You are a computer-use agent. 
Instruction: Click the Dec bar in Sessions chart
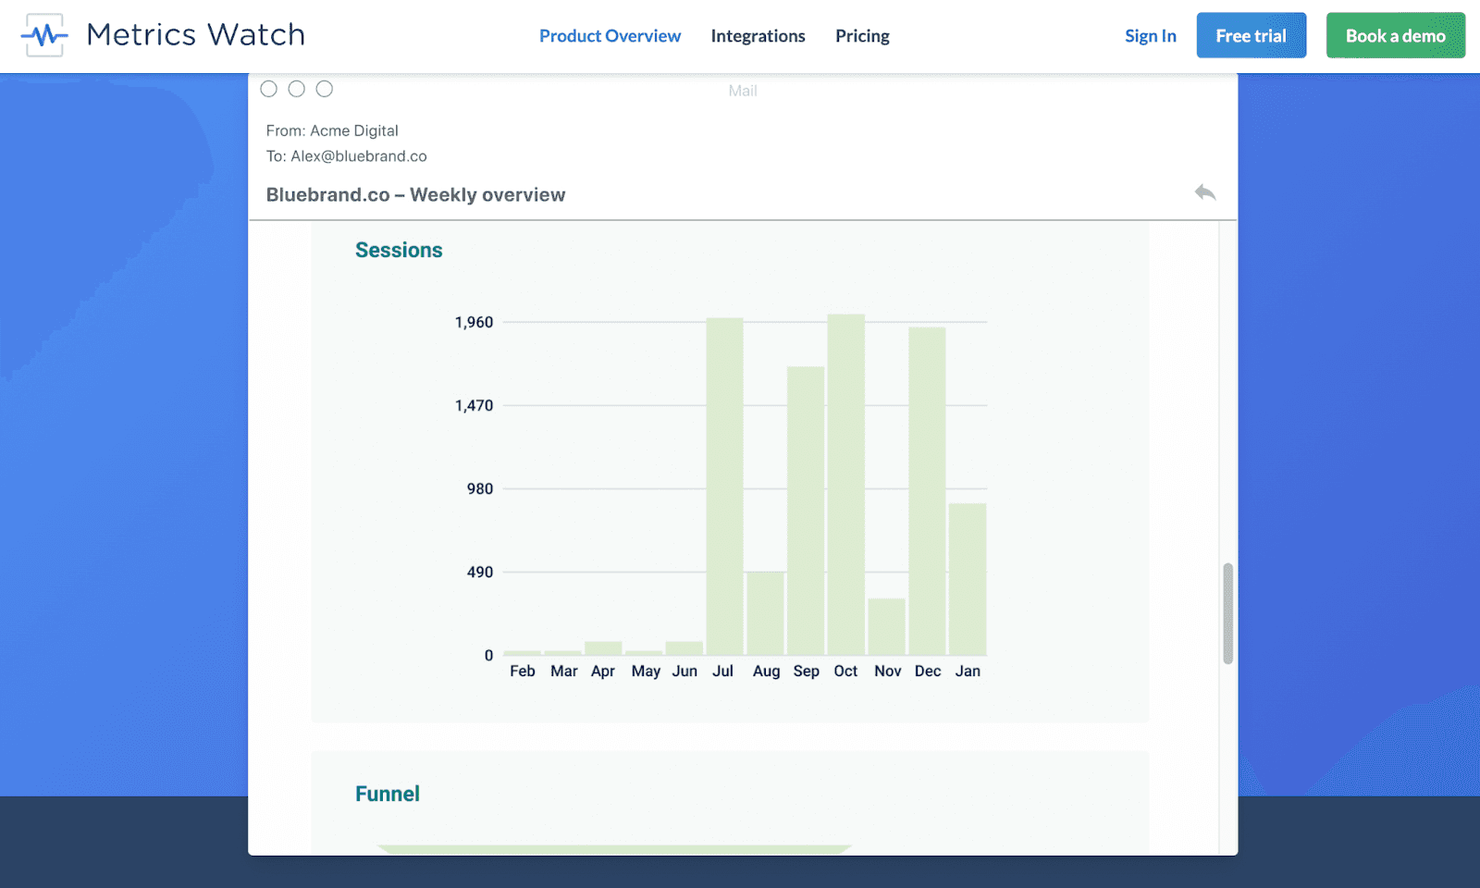pos(927,491)
